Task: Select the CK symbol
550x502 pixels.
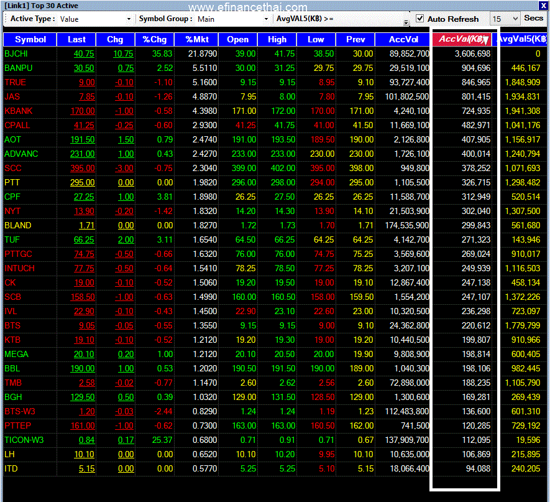Action: pyautogui.click(x=10, y=282)
